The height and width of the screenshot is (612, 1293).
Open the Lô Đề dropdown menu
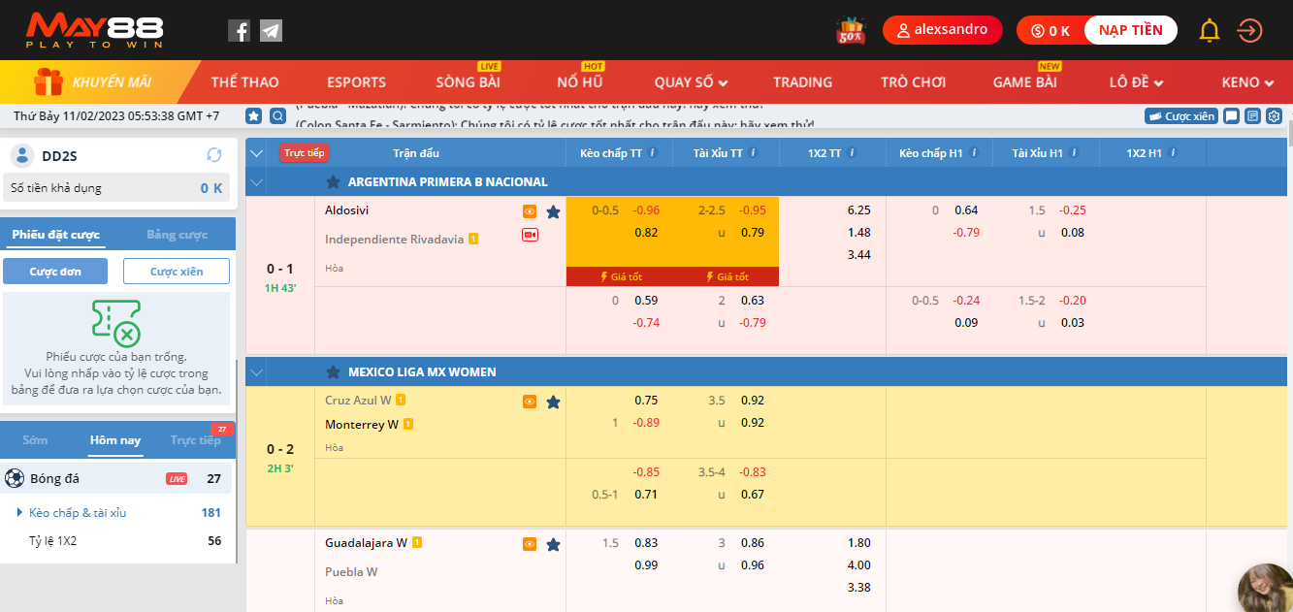click(1136, 82)
